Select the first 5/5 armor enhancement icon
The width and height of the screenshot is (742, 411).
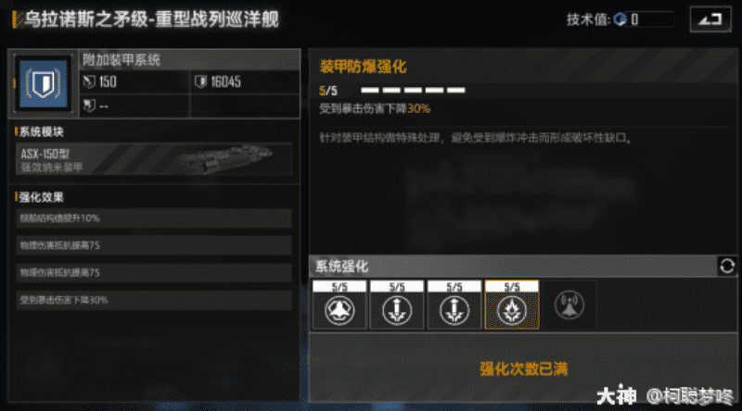tap(339, 305)
